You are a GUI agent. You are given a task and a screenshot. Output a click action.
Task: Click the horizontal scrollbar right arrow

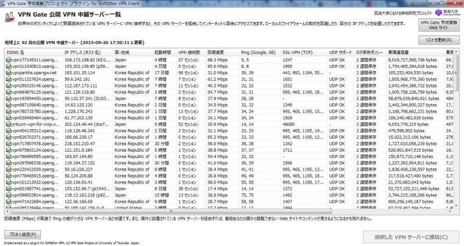click(451, 211)
